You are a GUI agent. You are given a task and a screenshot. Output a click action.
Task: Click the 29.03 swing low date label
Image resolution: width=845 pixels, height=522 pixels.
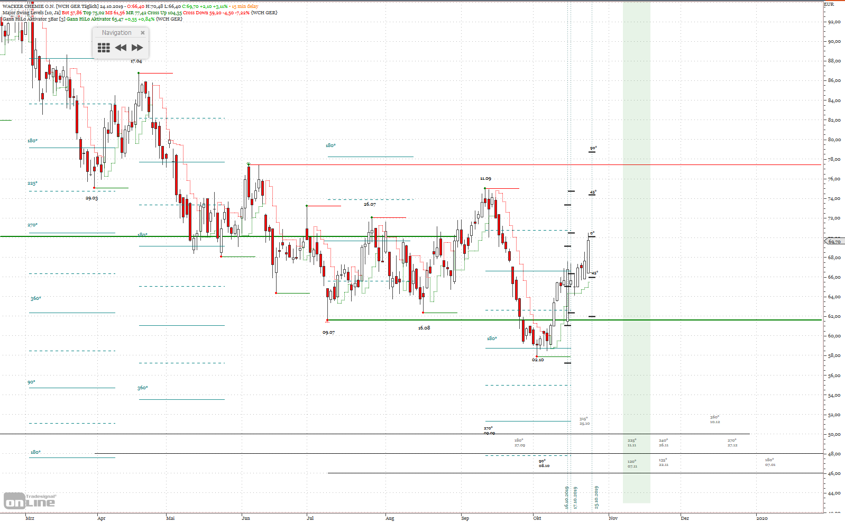coord(91,198)
